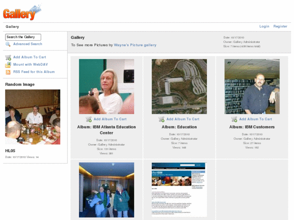Click the Random Image heading
Image resolution: width=294 pixels, height=220 pixels.
[x=20, y=84]
